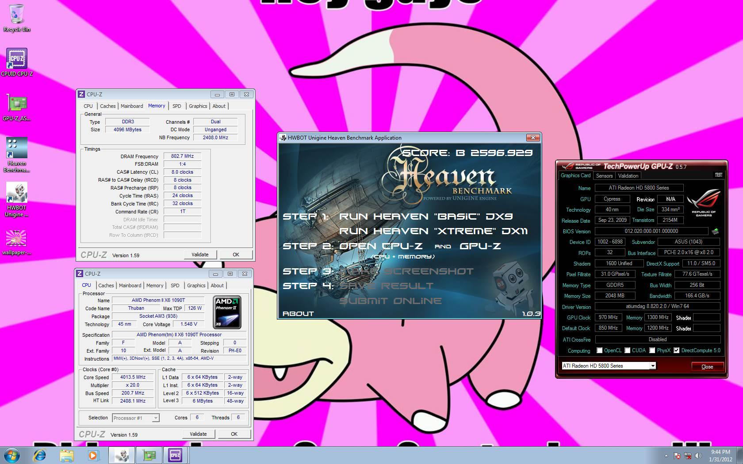Click ABOUT in HWBOT Heaven app
The image size is (743, 464).
pyautogui.click(x=298, y=313)
